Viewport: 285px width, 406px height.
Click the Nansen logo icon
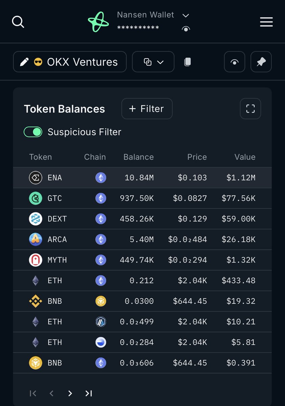(98, 22)
